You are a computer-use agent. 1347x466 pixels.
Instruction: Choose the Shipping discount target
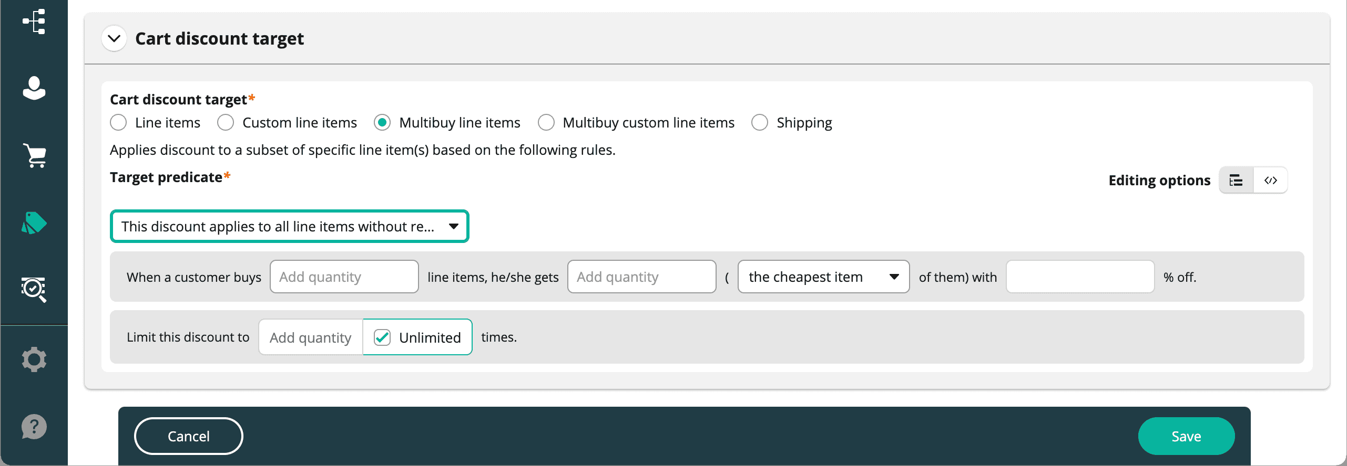(x=760, y=123)
